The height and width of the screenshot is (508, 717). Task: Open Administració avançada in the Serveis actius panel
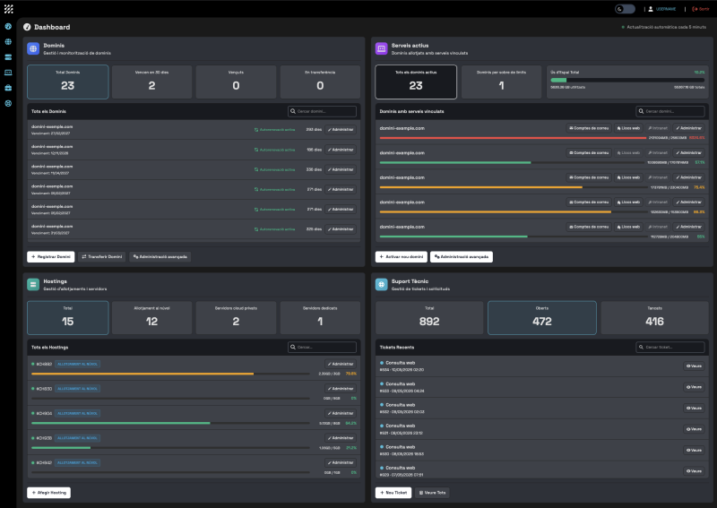click(462, 256)
